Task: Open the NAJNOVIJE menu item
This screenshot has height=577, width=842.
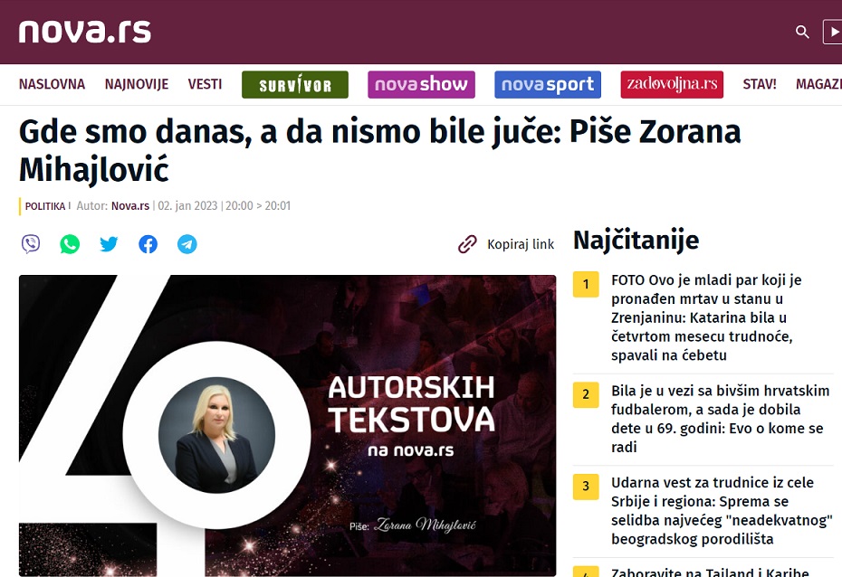Action: [x=137, y=84]
